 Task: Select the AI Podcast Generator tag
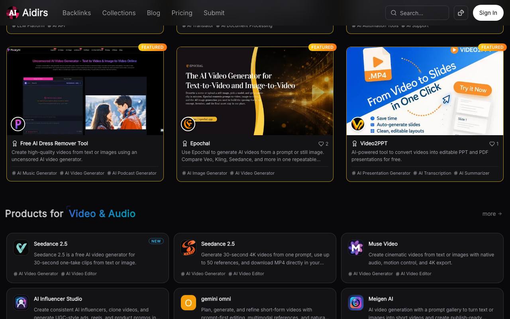pos(132,173)
